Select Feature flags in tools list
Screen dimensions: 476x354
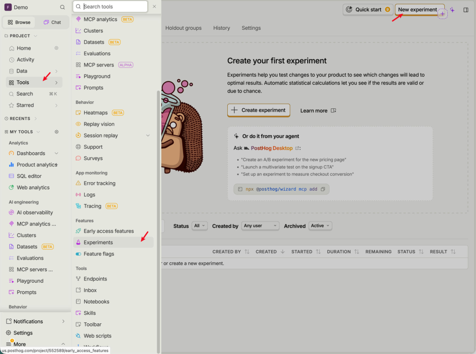[113, 254]
